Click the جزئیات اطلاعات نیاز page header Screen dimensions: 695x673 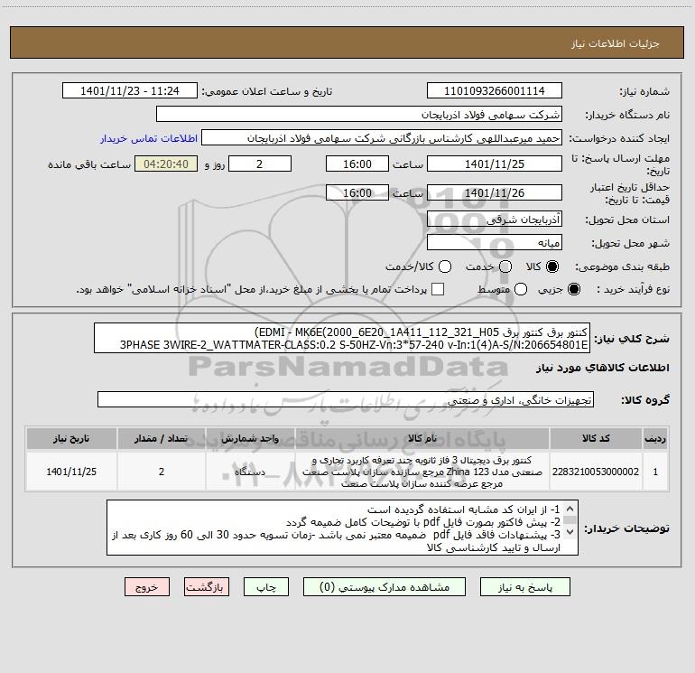coord(347,42)
